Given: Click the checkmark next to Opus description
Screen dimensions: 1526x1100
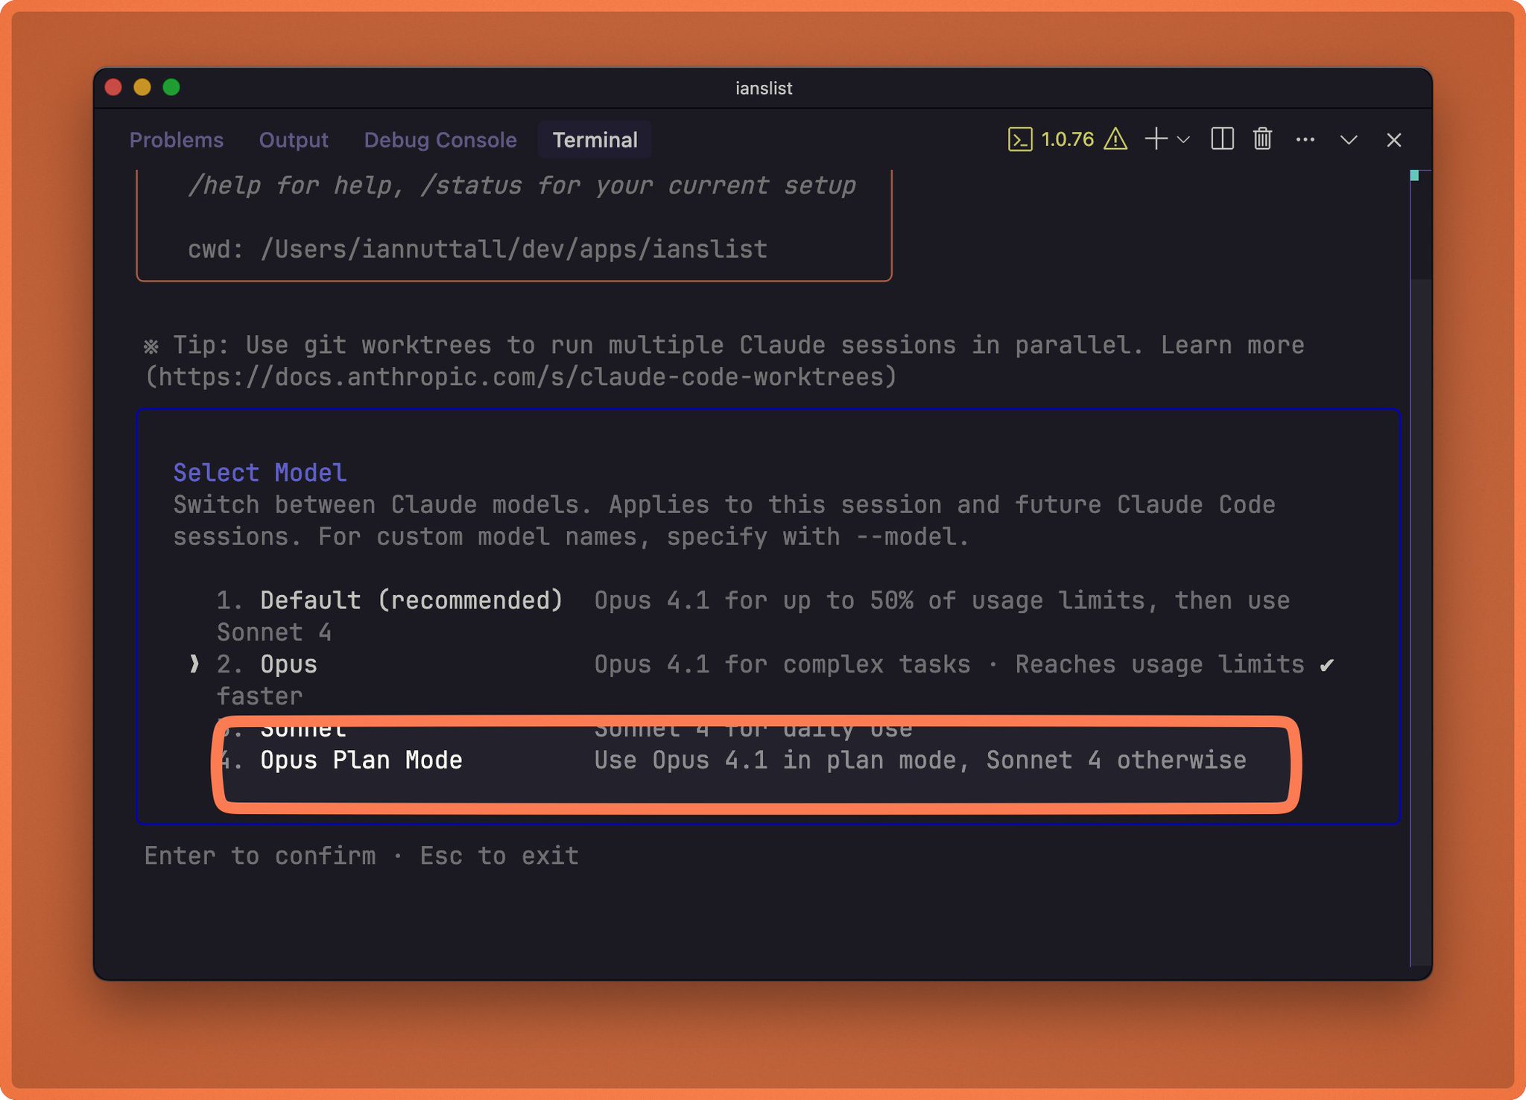Looking at the screenshot, I should (x=1327, y=665).
